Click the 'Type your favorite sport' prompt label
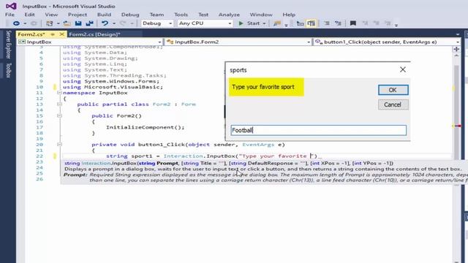Image resolution: width=468 pixels, height=263 pixels. [x=263, y=87]
